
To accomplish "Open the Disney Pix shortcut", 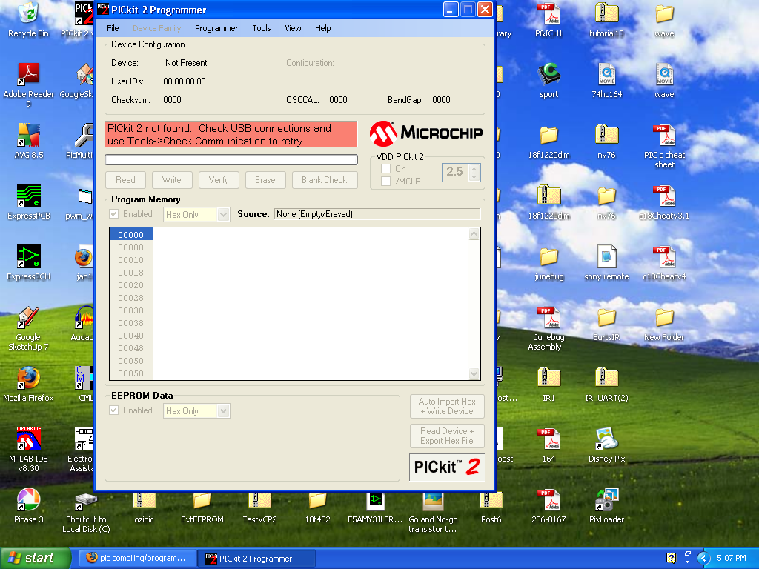I will pos(606,445).
